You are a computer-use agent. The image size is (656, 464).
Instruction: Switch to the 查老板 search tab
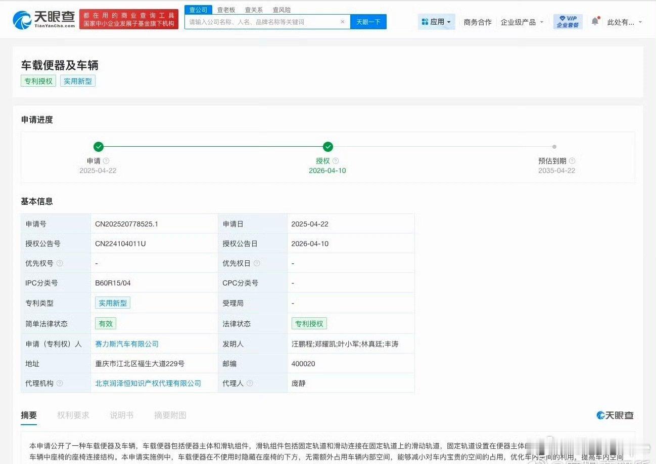[x=226, y=10]
